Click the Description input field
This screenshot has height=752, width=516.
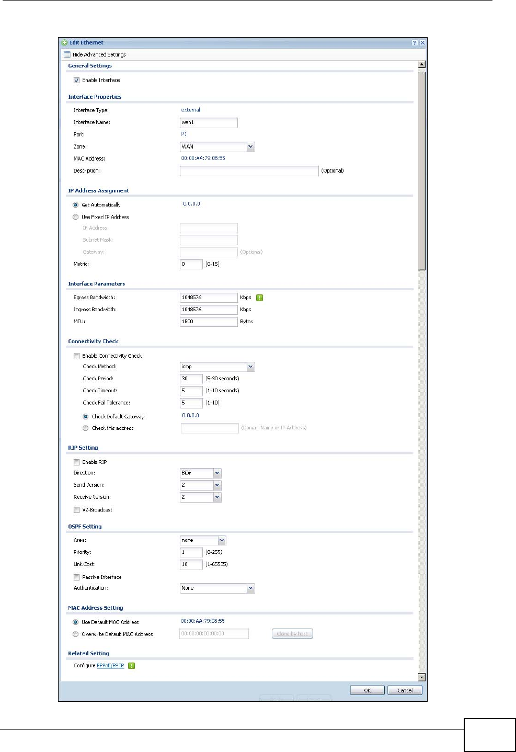coord(249,171)
